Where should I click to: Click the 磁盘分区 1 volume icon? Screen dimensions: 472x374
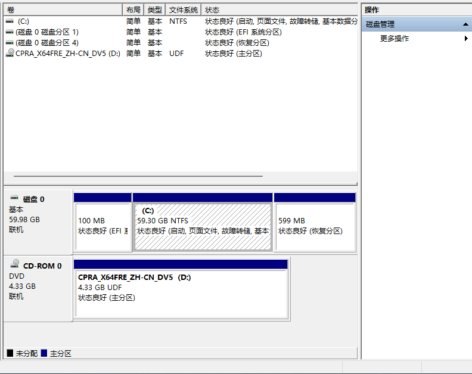[x=10, y=32]
